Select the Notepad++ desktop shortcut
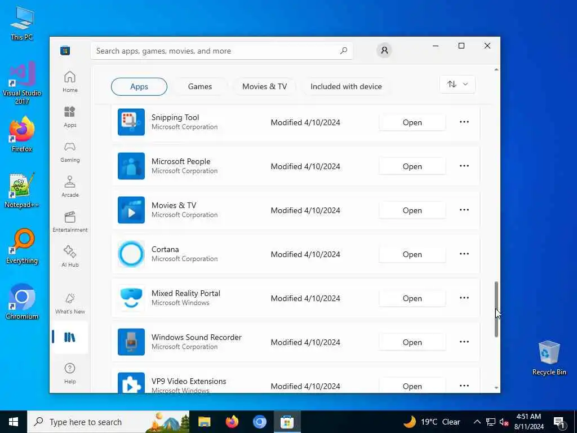The height and width of the screenshot is (433, 577). point(22,191)
